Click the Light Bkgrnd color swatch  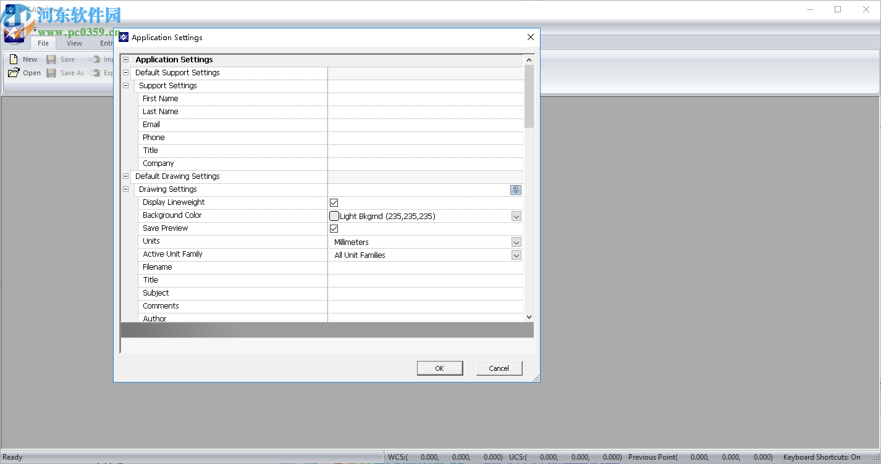point(334,216)
